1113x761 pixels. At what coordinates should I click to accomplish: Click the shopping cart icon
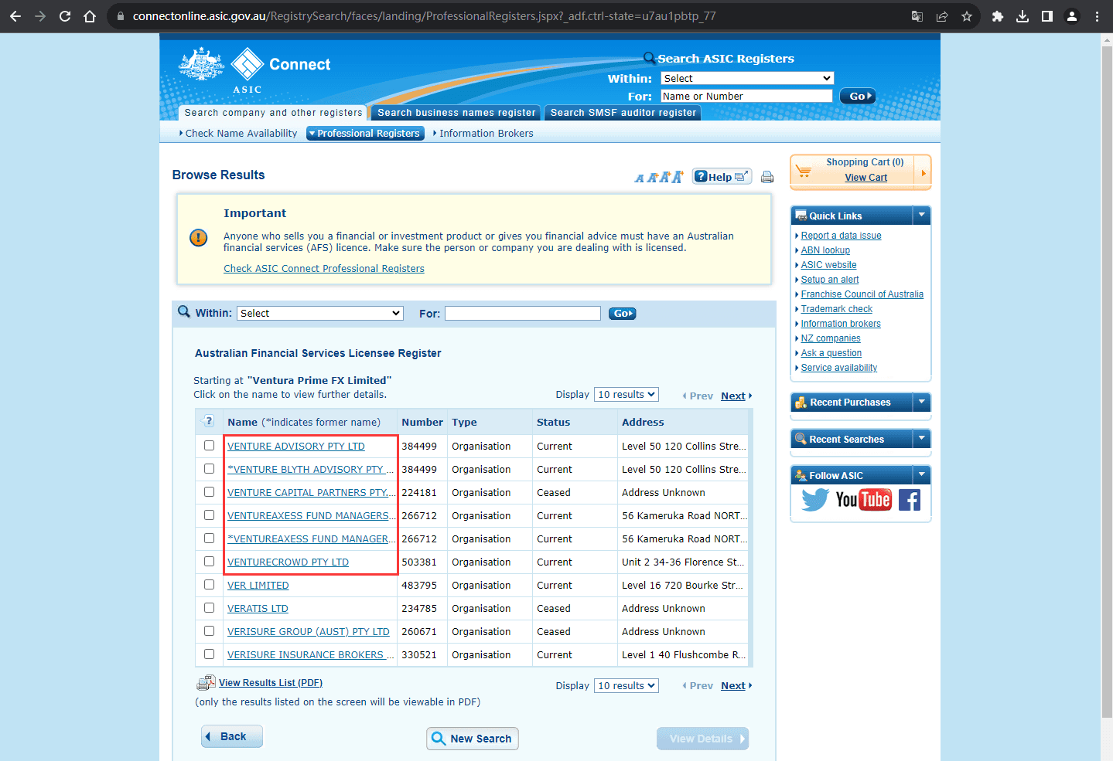pyautogui.click(x=804, y=171)
